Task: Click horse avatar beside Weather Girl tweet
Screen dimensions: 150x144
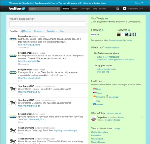Action: [13, 142]
